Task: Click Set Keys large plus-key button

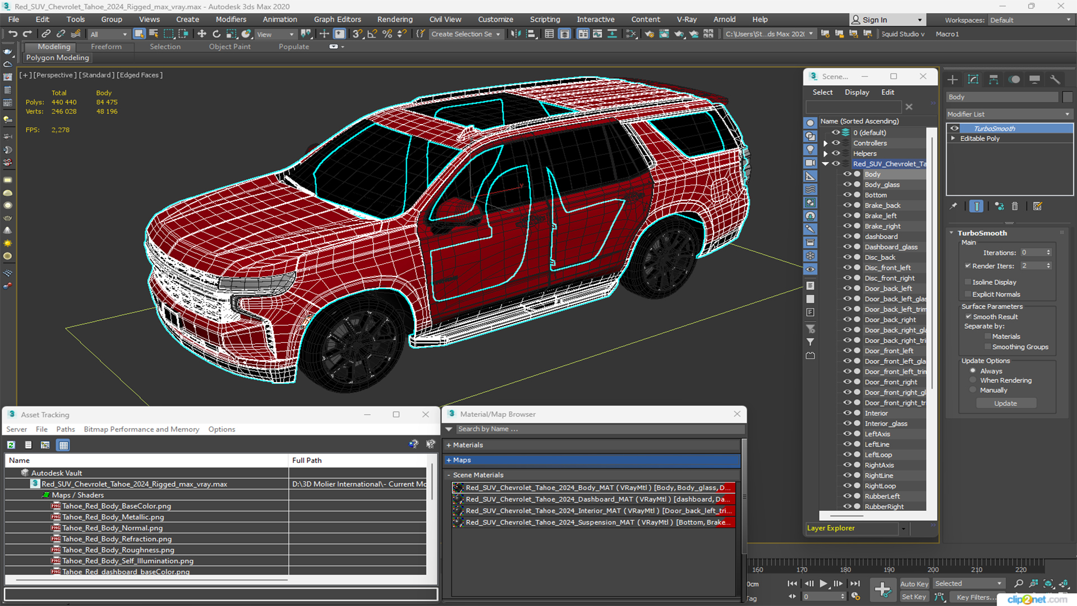Action: (883, 590)
